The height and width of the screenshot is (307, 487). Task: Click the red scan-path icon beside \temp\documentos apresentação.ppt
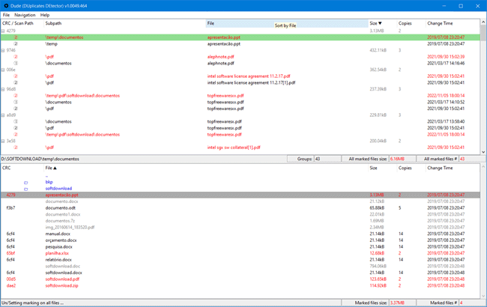16,37
